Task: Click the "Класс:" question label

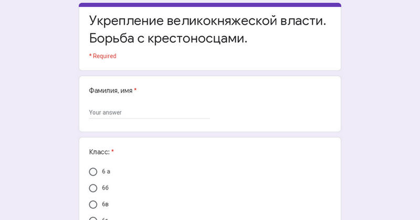Action: [x=99, y=152]
